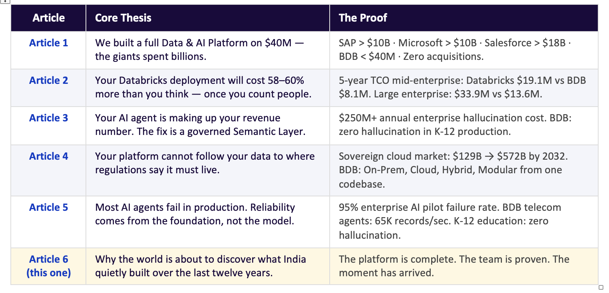Follow the Article 3 link
The width and height of the screenshot is (609, 293).
point(48,118)
